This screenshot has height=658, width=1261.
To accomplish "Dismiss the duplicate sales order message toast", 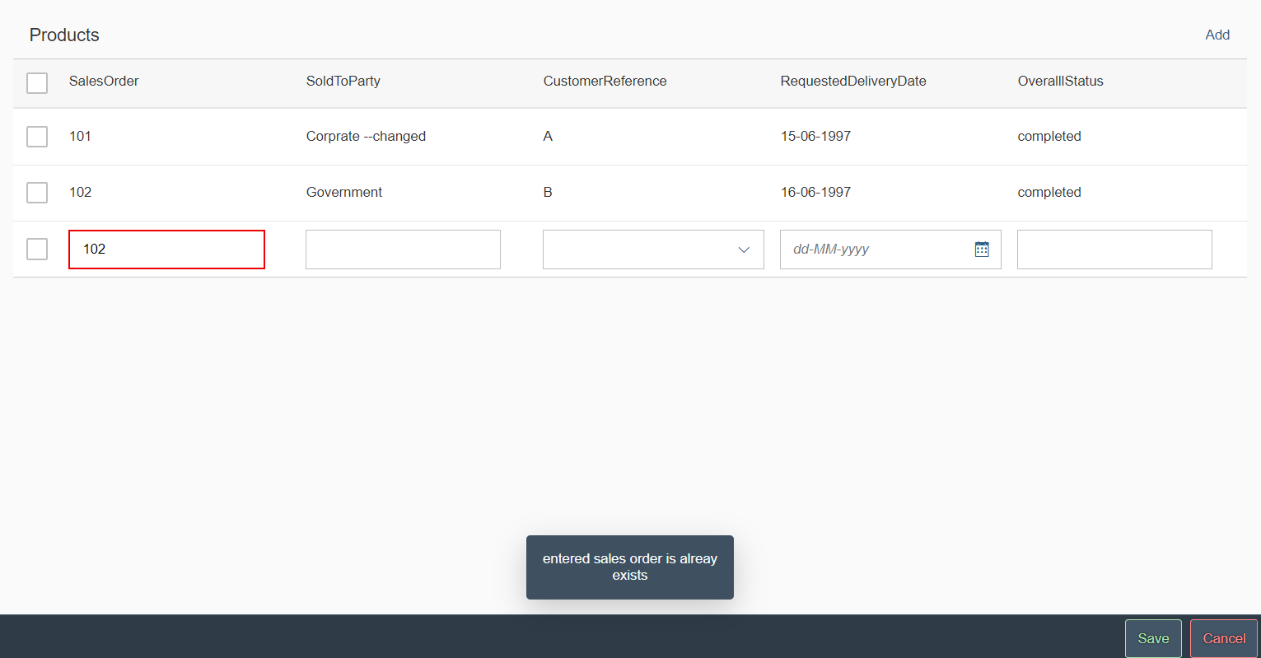I will 629,567.
